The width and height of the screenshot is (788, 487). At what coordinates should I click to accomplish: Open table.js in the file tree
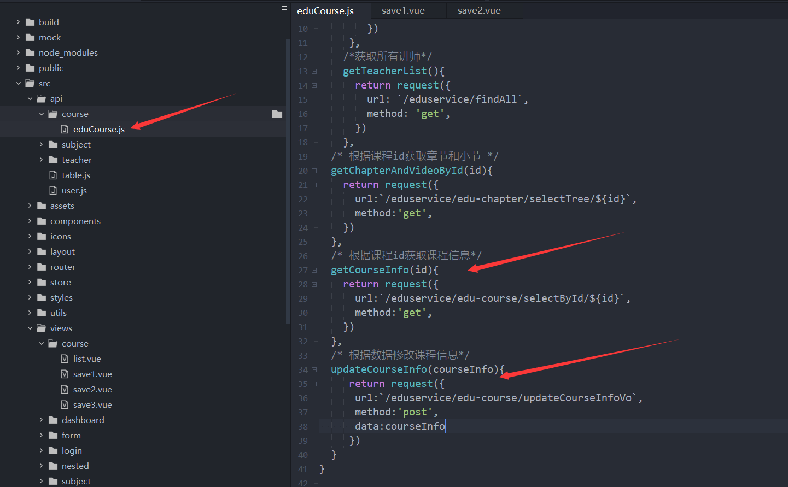76,175
